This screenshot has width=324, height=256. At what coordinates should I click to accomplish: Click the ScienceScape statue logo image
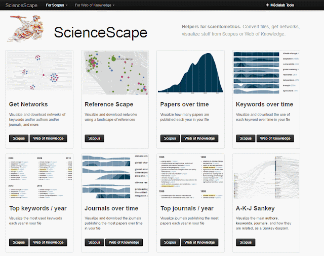pyautogui.click(x=26, y=28)
